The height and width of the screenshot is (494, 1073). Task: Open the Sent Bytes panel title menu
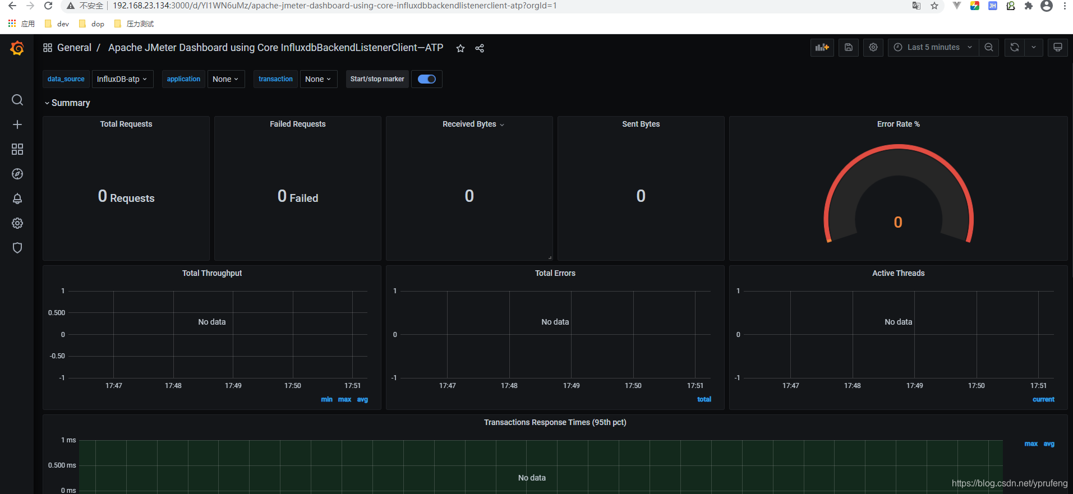pyautogui.click(x=641, y=124)
